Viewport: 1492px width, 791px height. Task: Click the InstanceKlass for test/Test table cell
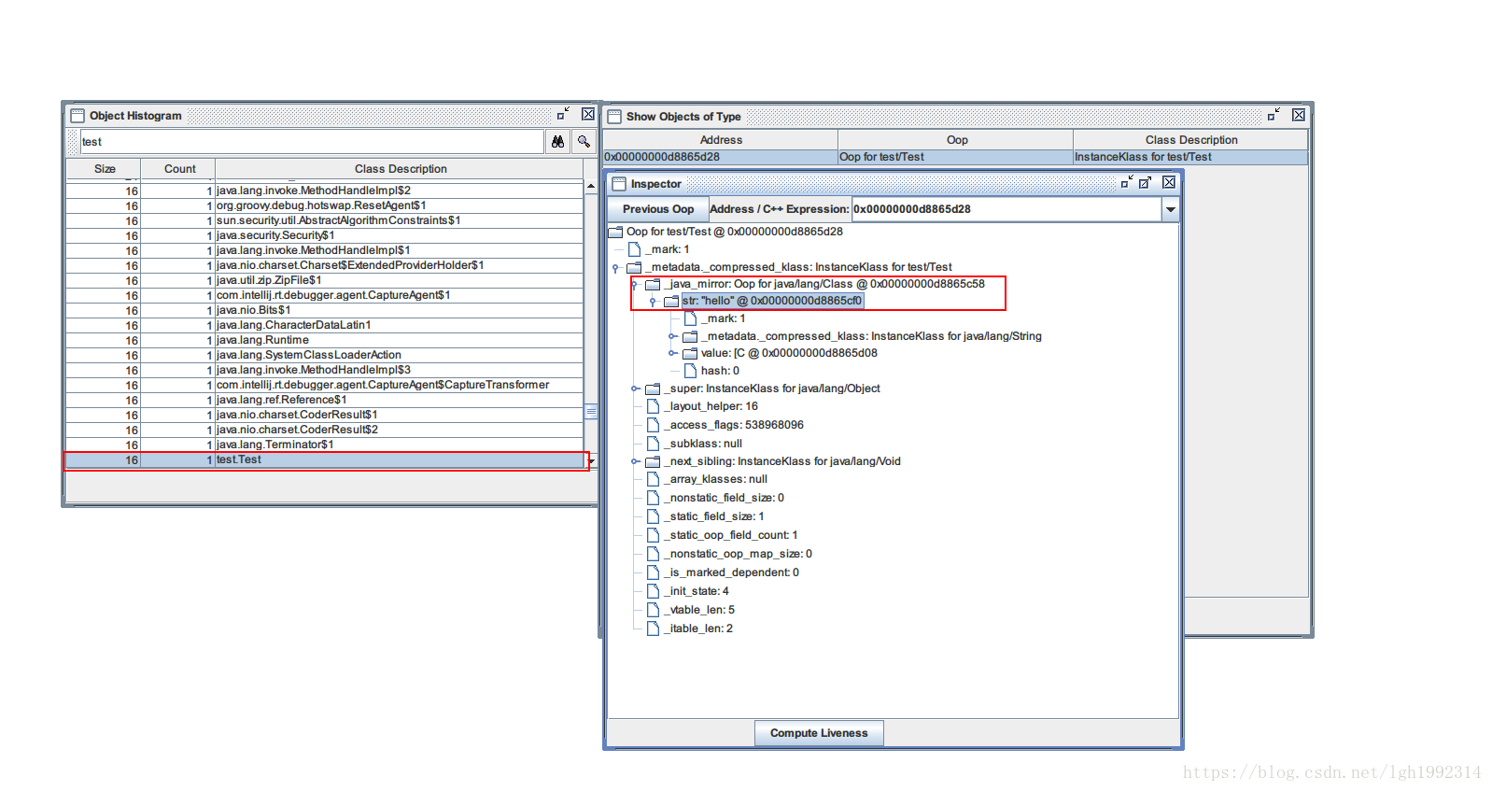(x=1190, y=157)
